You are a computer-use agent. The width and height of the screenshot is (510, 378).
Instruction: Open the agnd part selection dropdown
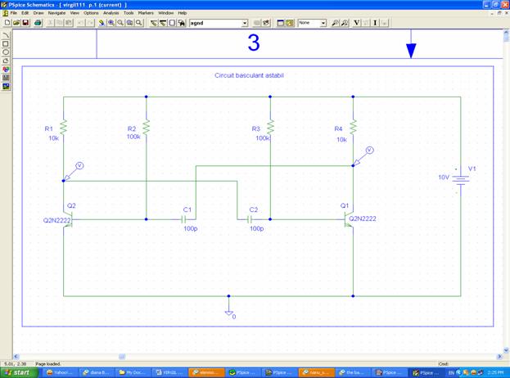coord(244,23)
